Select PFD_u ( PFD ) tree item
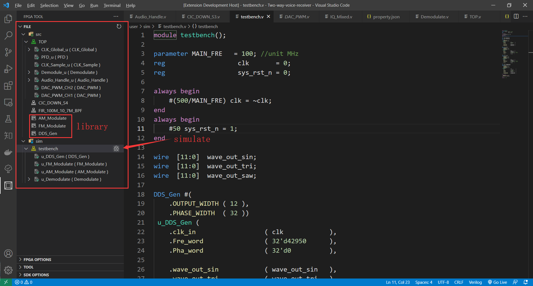This screenshot has height=286, width=533. click(x=70, y=57)
